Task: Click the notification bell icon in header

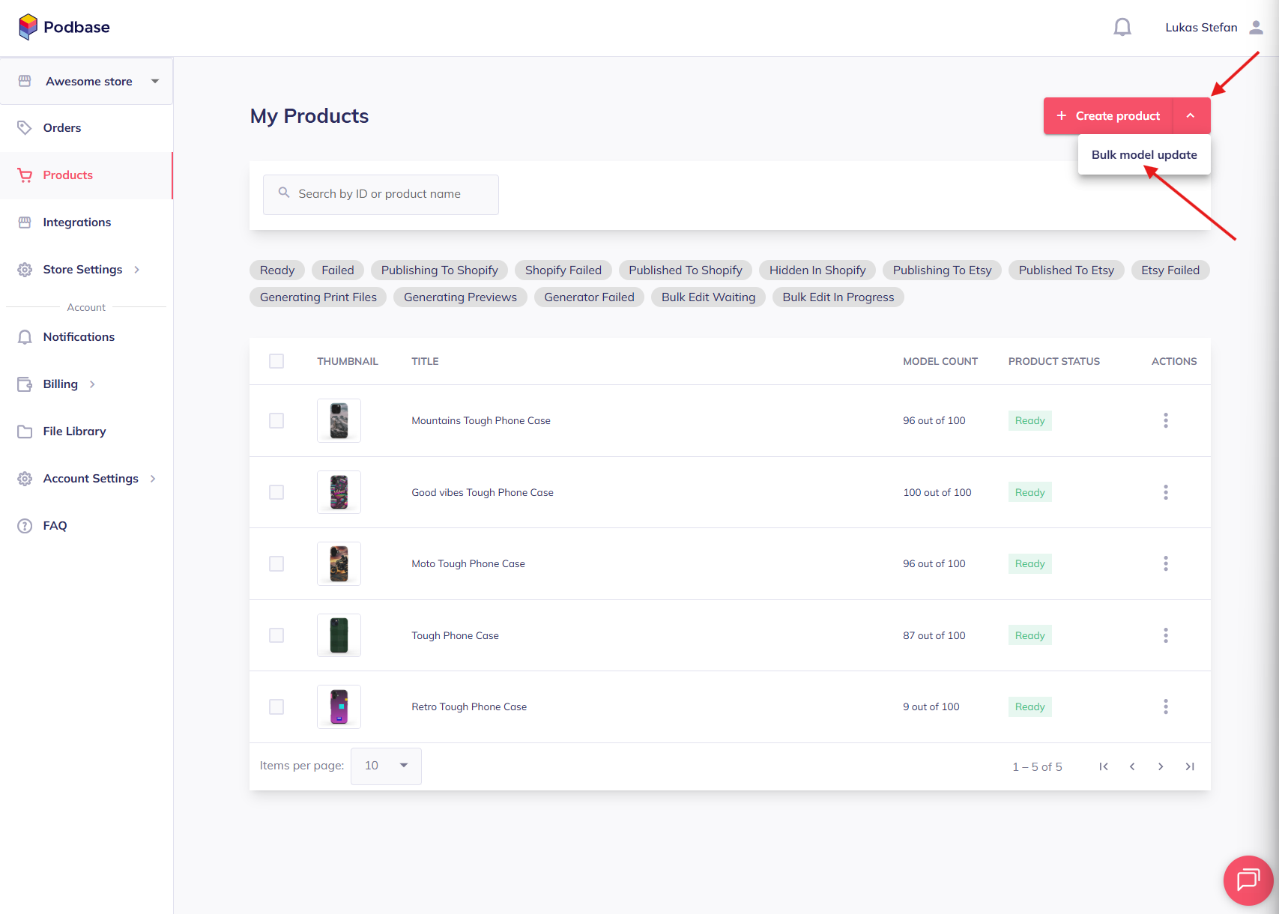Action: coord(1122,28)
